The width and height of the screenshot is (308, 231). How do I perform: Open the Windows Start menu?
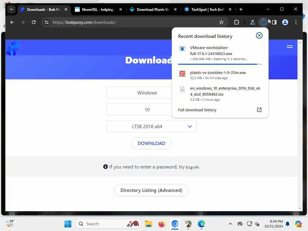[x=68, y=224]
